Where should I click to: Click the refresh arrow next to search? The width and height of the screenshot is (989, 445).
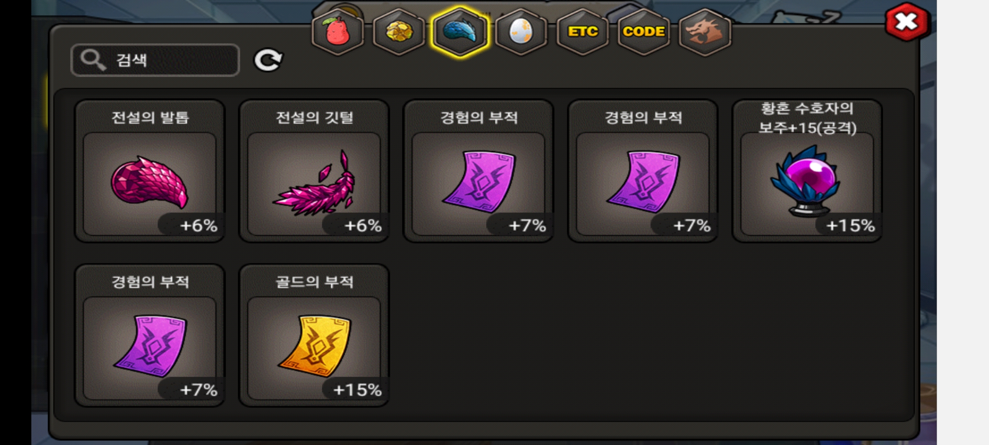268,61
